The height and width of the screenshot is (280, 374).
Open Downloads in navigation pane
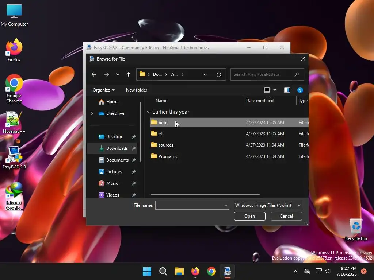[x=117, y=148]
